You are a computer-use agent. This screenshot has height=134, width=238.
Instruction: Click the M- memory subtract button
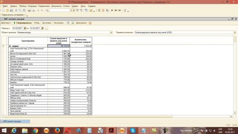tap(120, 10)
